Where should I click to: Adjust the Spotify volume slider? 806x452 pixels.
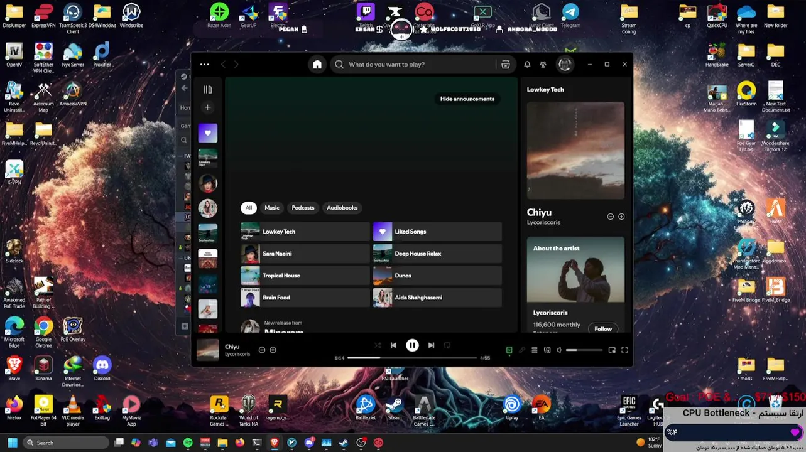point(584,350)
